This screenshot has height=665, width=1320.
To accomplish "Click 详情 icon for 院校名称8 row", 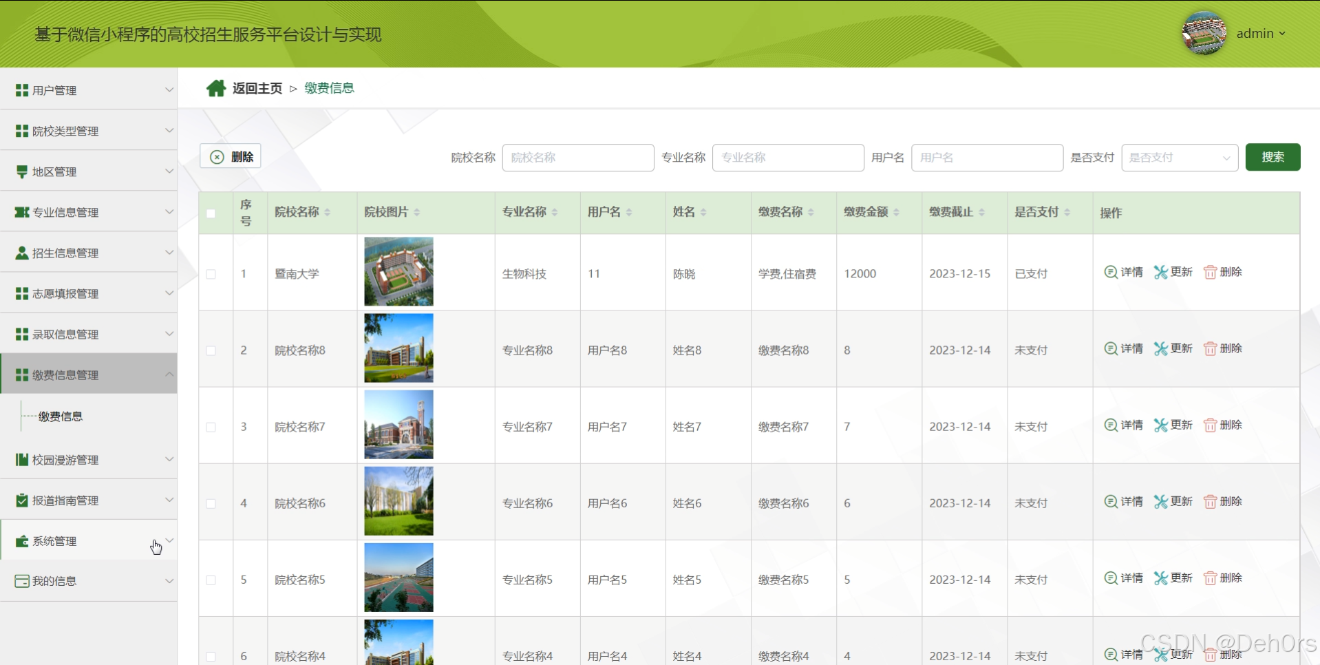I will [x=1111, y=348].
